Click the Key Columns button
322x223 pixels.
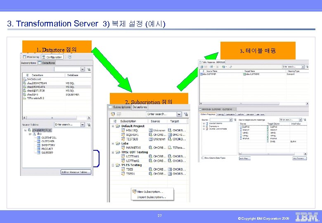pos(299,158)
